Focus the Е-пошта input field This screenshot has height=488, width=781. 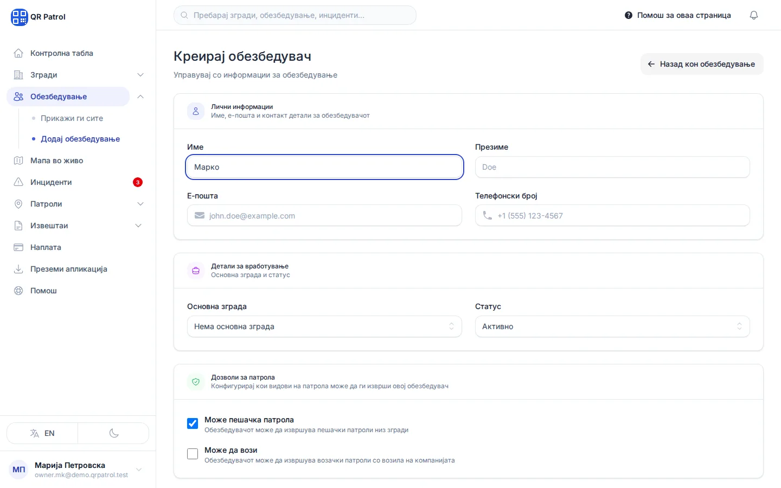point(324,216)
